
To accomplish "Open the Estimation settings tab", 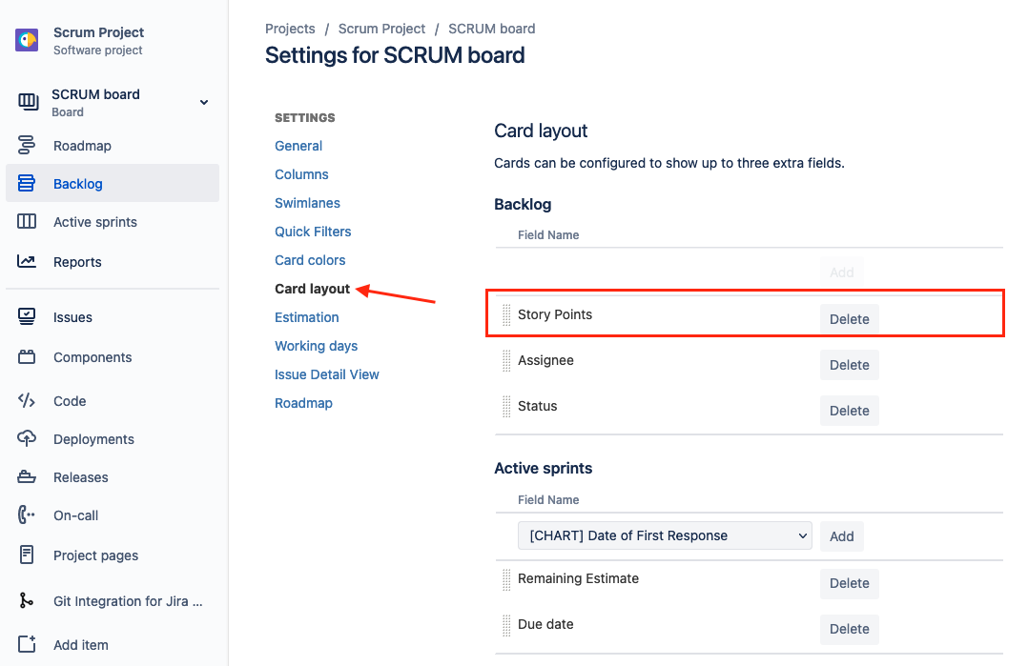I will (307, 317).
